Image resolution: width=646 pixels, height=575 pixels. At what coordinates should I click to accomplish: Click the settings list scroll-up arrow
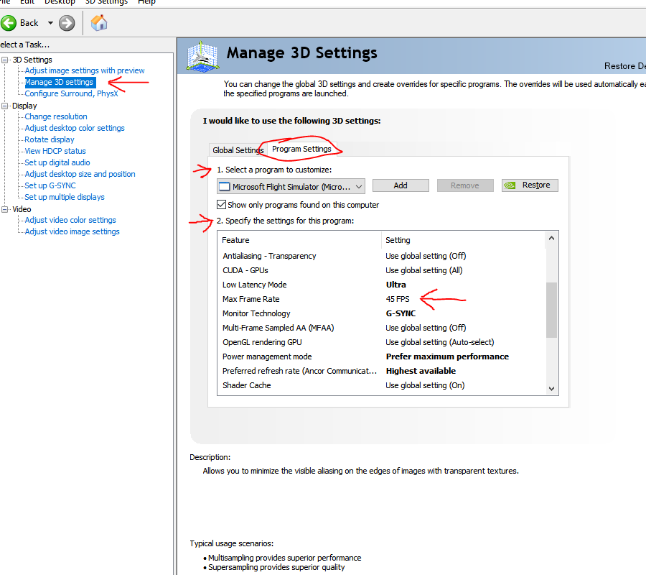coord(552,238)
